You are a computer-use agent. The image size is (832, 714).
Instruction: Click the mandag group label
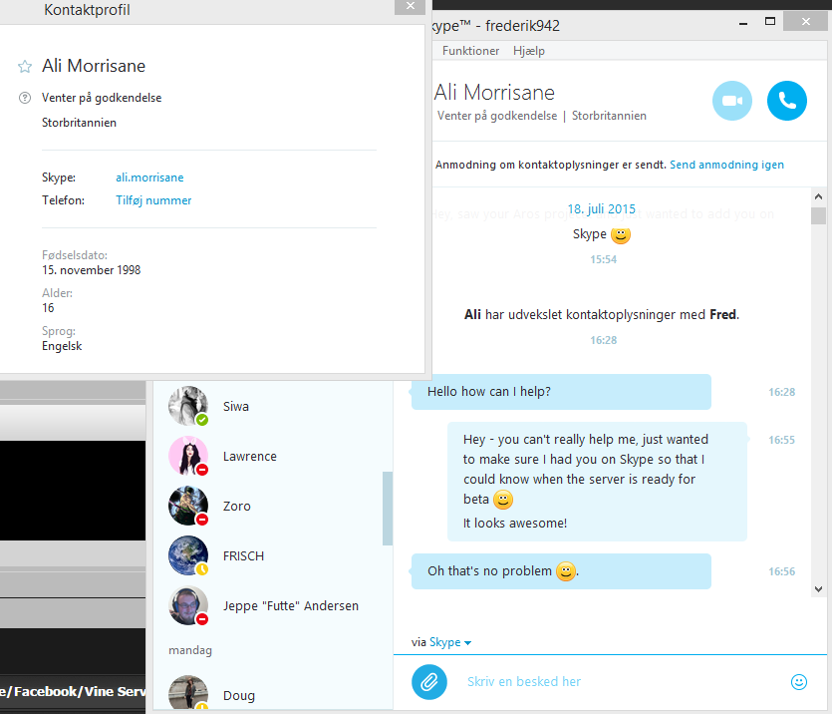pos(190,650)
